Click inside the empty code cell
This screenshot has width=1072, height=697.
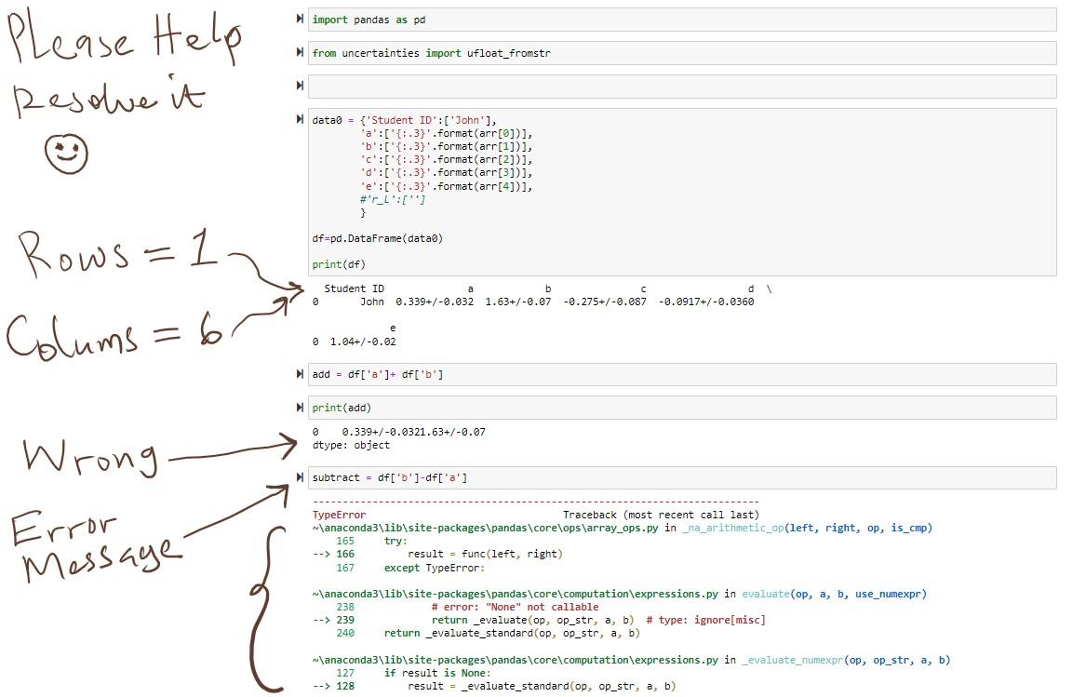[651, 85]
